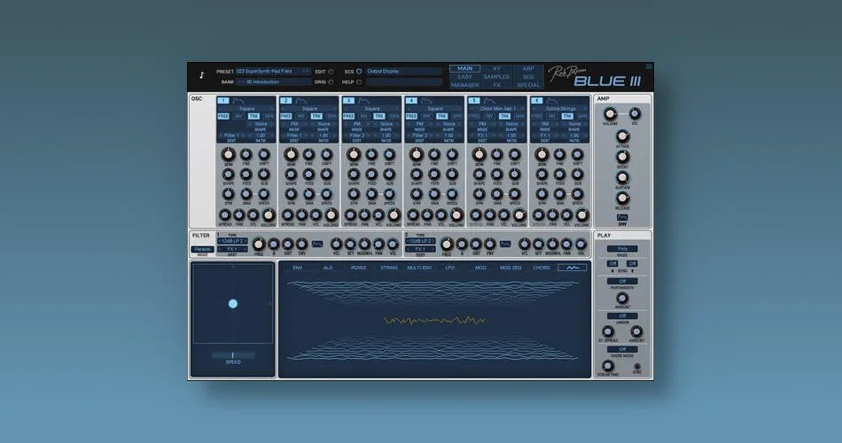The width and height of the screenshot is (842, 443).
Task: Click the Parallel filter mode button
Action: [x=202, y=249]
